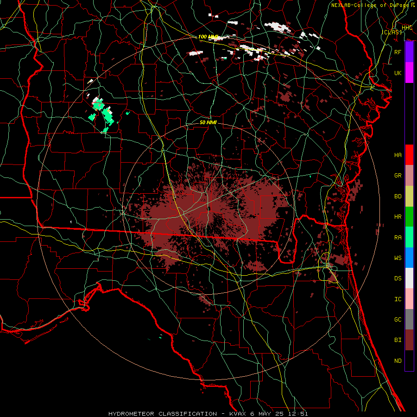Image resolution: width=417 pixels, height=417 pixels.
Task: Click the GR legend label
Action: pos(398,176)
